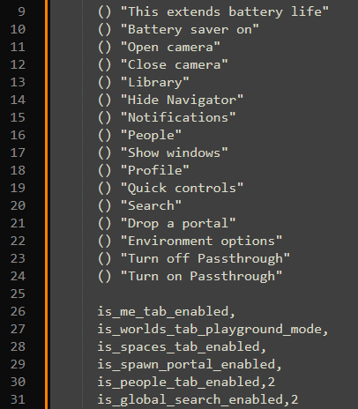This screenshot has height=409, width=358.
Task: Click the "Close camera" string
Action: tap(174, 65)
